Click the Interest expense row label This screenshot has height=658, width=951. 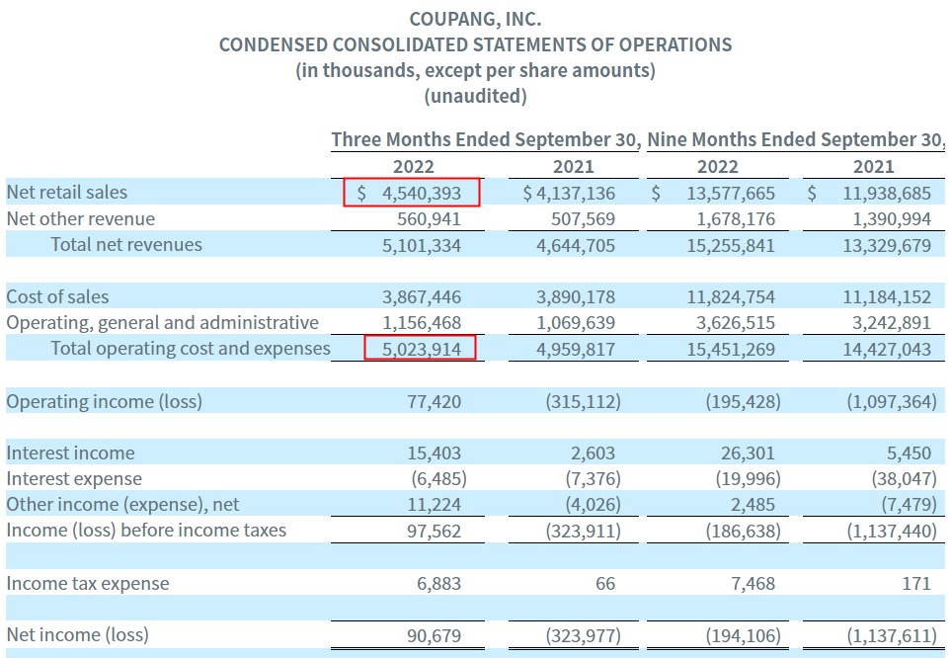74,479
